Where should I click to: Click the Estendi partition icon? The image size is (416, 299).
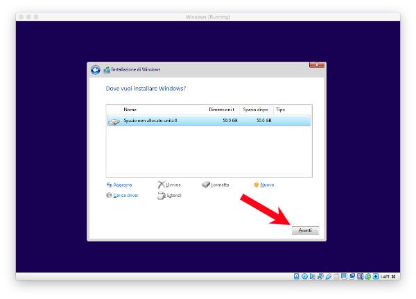162,196
